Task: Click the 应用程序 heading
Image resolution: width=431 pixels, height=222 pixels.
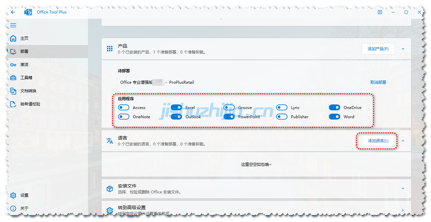Action: (126, 99)
